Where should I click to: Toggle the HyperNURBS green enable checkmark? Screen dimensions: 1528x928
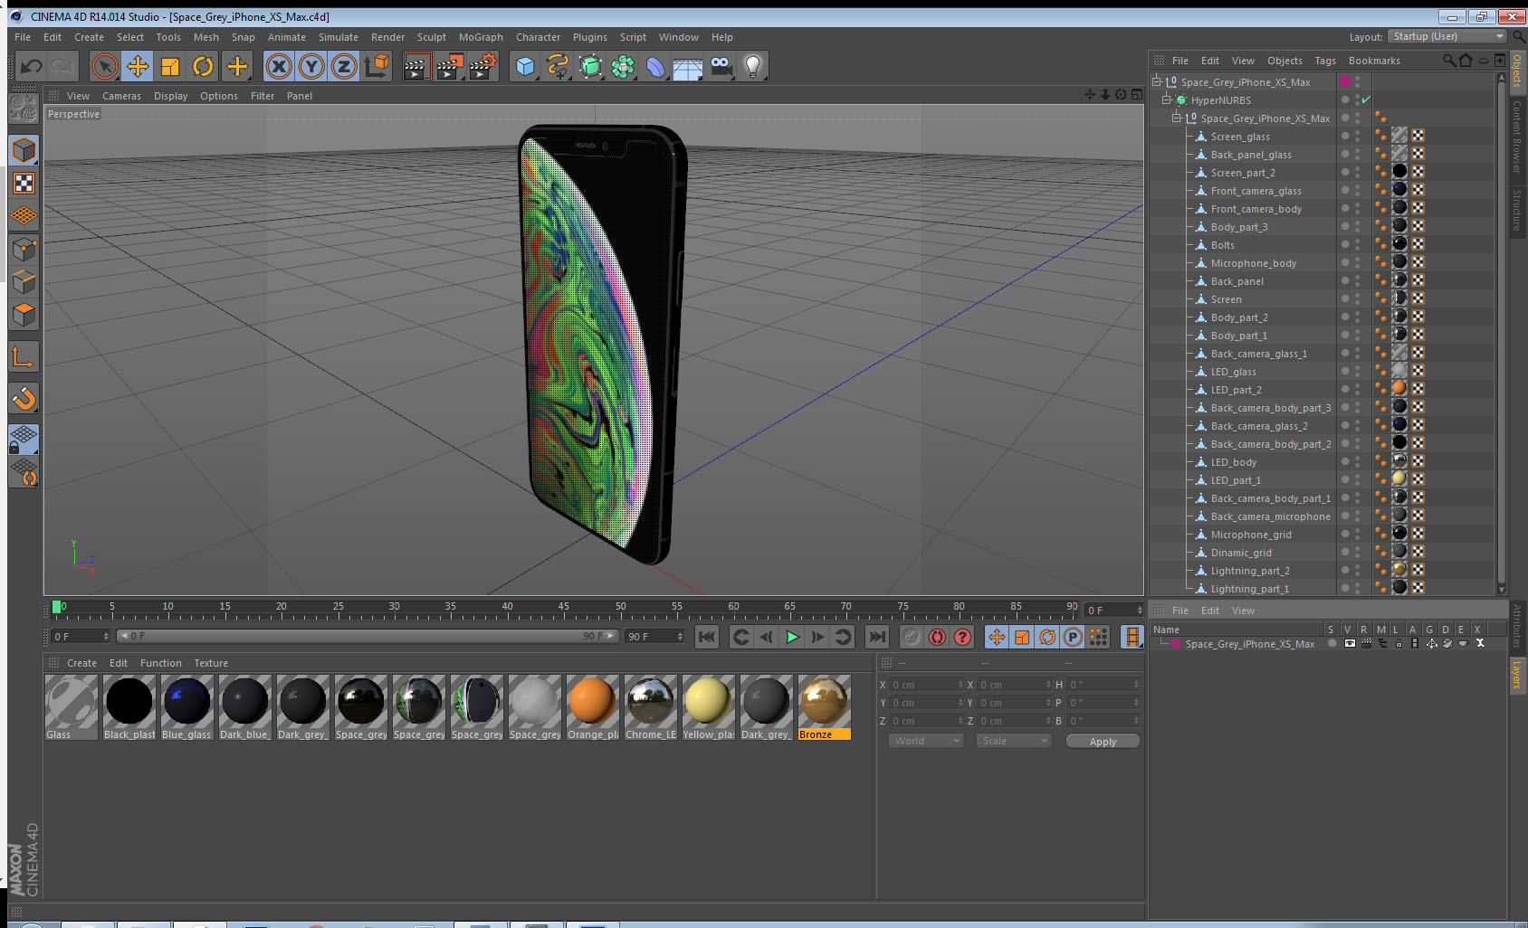(1366, 100)
